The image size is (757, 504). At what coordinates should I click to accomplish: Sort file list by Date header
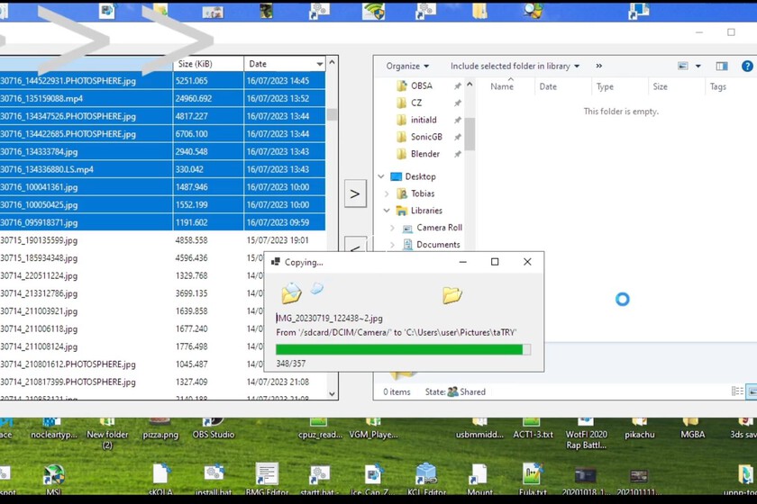pos(285,64)
